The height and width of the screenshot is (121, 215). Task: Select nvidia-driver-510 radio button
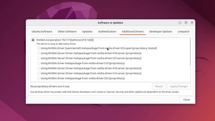[x=39, y=63]
